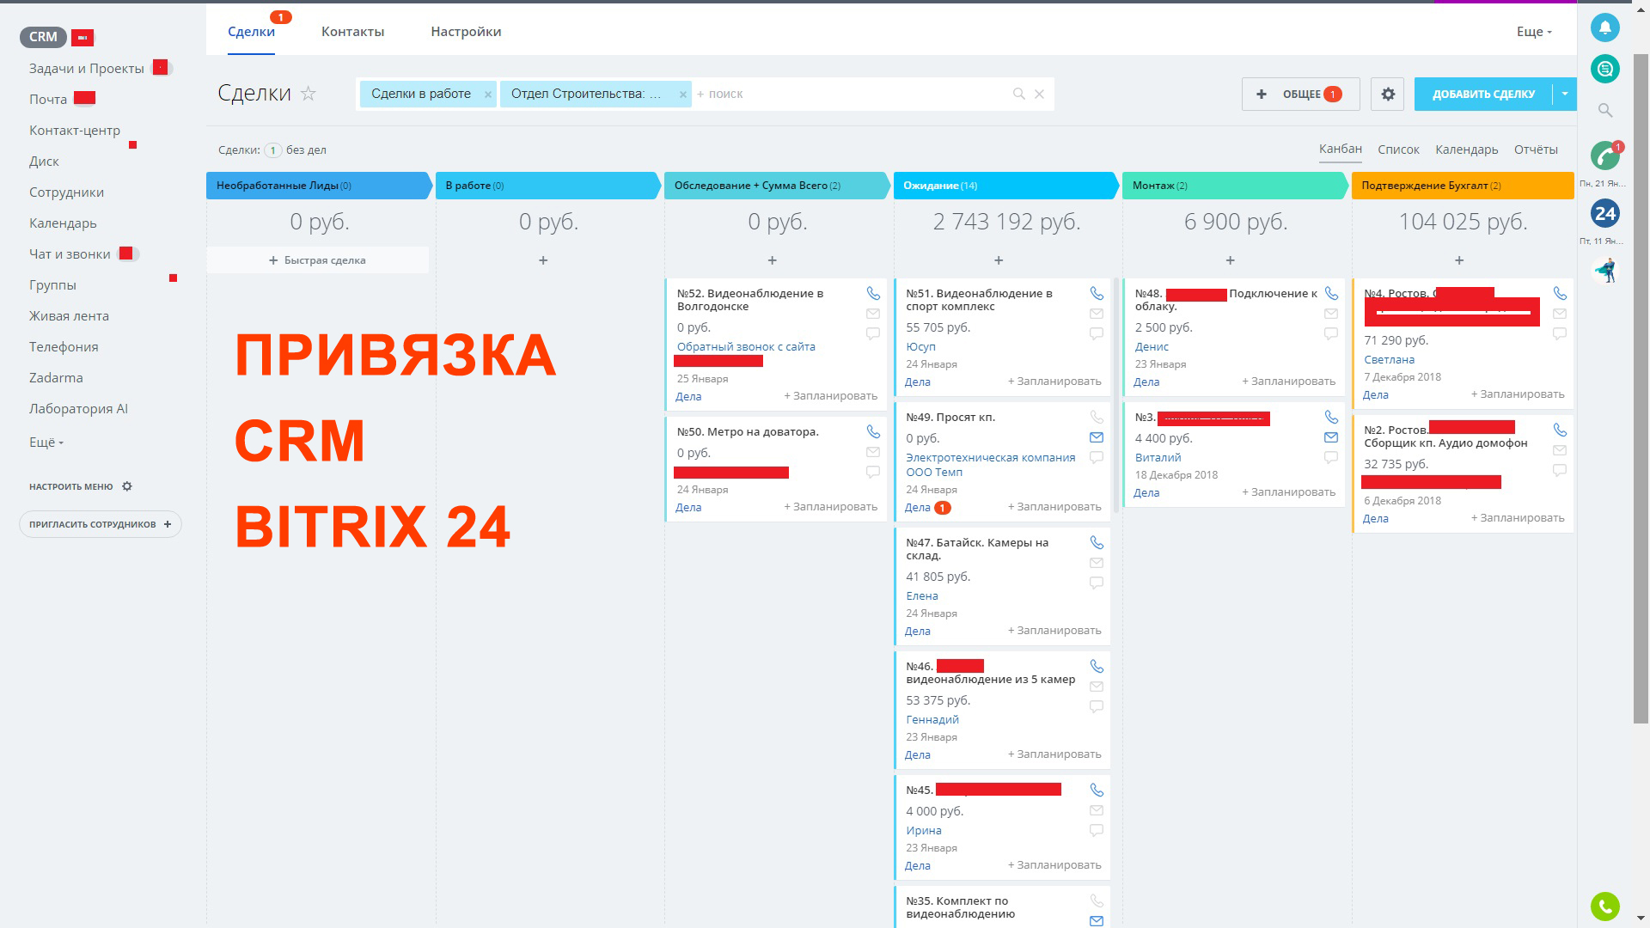The image size is (1650, 928).
Task: Click Запланировать on deal №46
Action: (x=1054, y=754)
